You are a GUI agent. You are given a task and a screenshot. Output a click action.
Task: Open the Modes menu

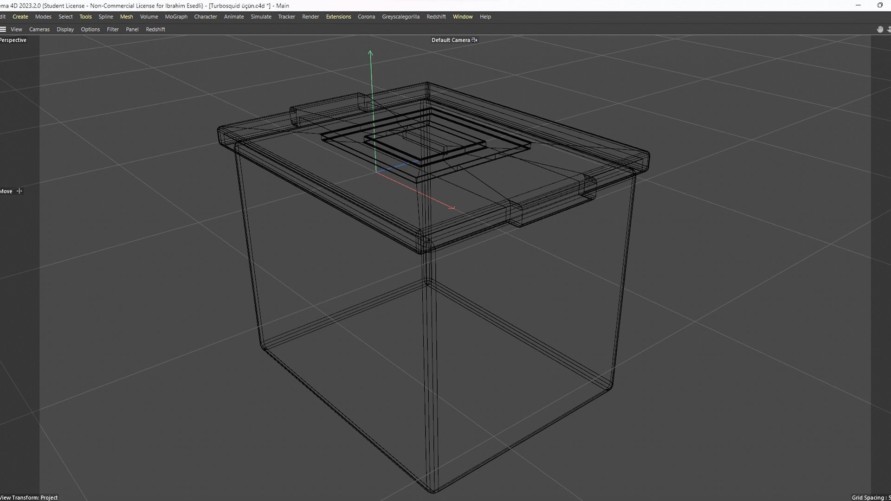pos(43,17)
